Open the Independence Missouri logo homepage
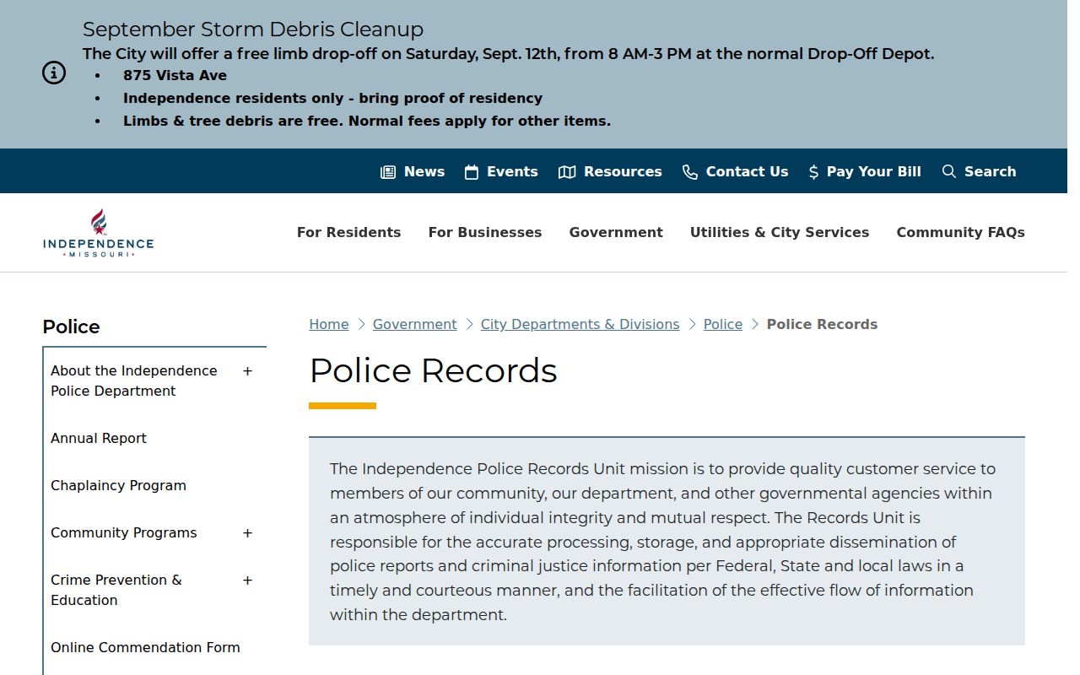The height and width of the screenshot is (675, 1080). click(98, 233)
